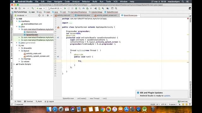202x113 pixels.
Task: Open the Build tool window button at bottom
Action: 39,101
